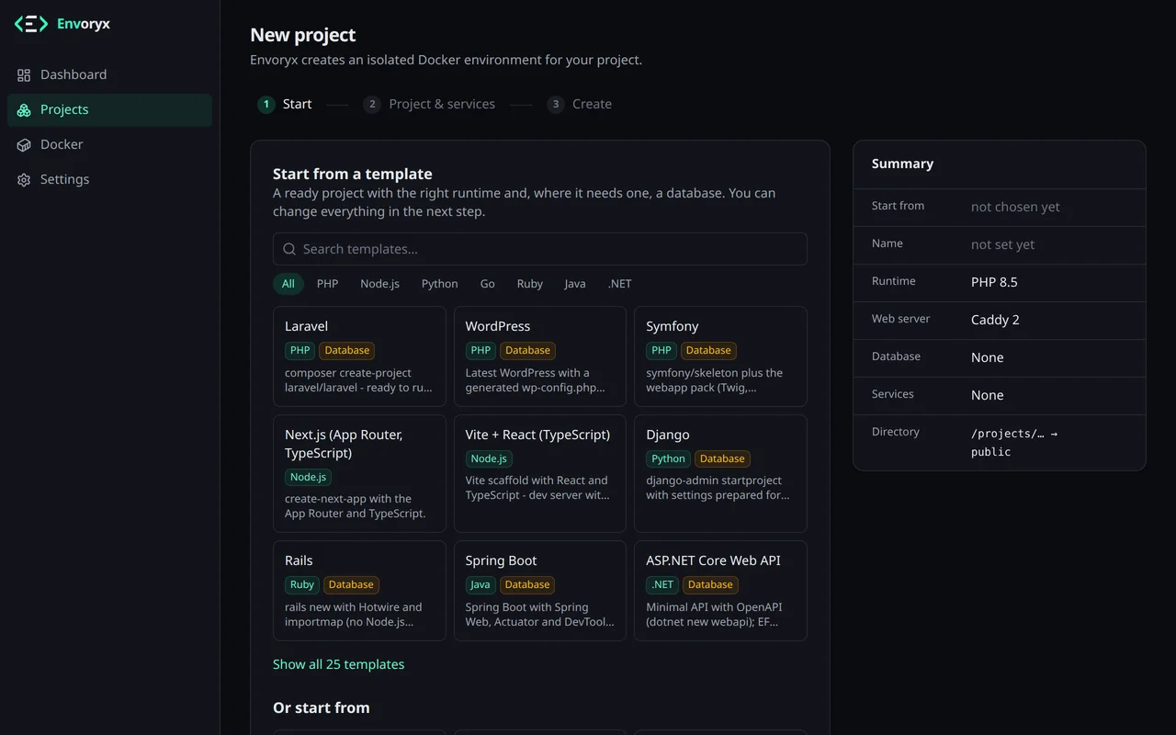Open Settings in the sidebar
The image size is (1176, 735).
(109, 179)
